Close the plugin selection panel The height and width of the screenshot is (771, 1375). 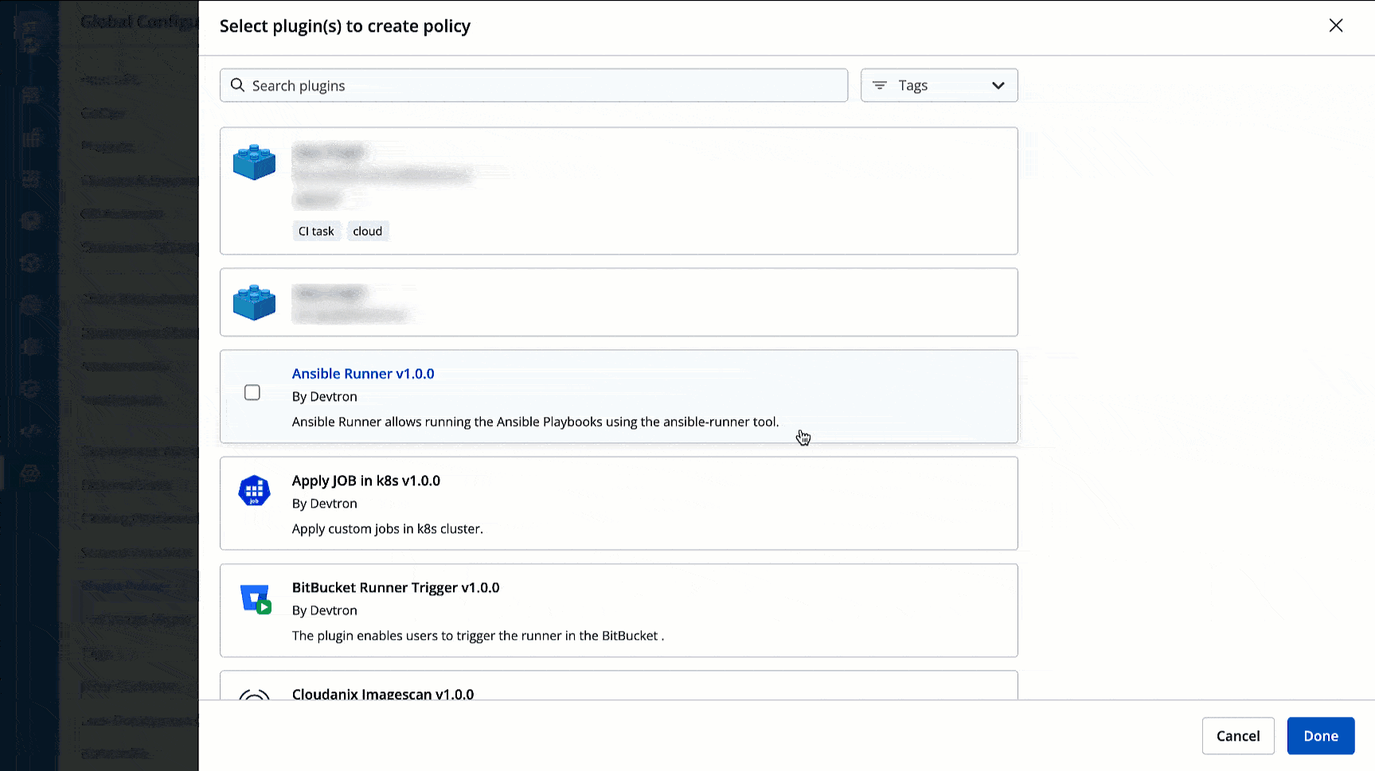pos(1336,25)
